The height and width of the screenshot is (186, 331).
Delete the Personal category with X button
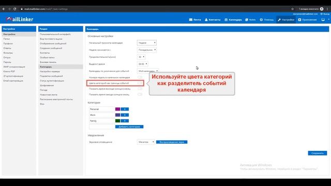click(125, 109)
